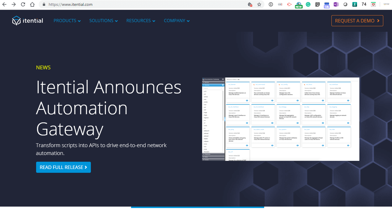This screenshot has width=392, height=213.
Task: Click the READ FULL RELEASE button
Action: (63, 167)
